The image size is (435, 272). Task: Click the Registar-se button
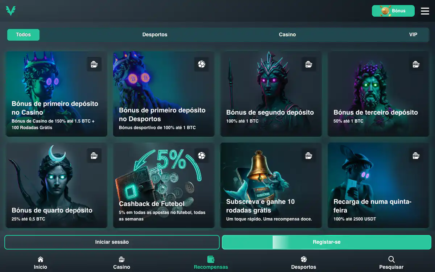click(x=327, y=242)
